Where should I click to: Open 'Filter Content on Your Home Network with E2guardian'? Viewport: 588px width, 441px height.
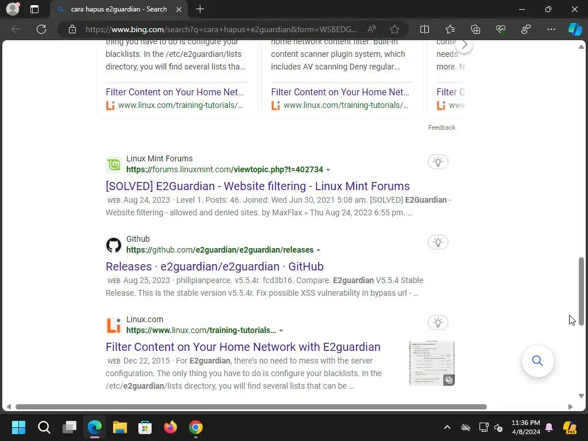[243, 347]
